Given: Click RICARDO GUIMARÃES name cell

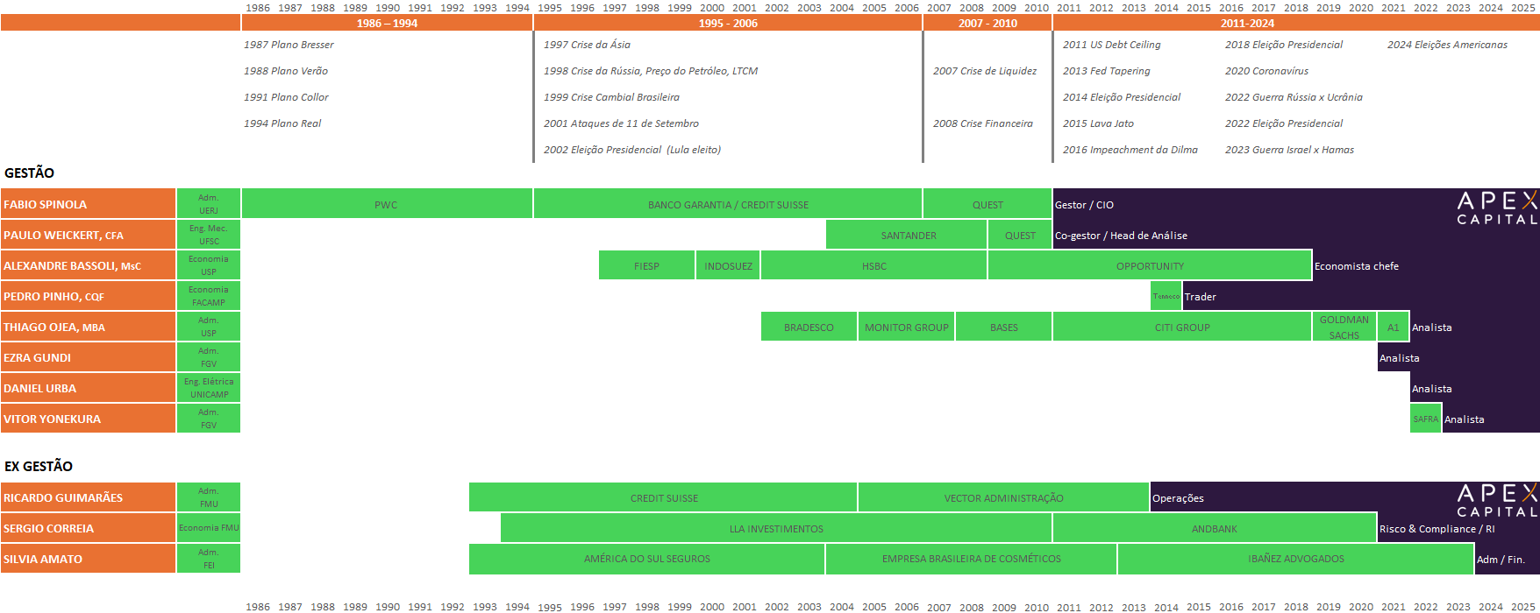Looking at the screenshot, I should click(x=88, y=497).
